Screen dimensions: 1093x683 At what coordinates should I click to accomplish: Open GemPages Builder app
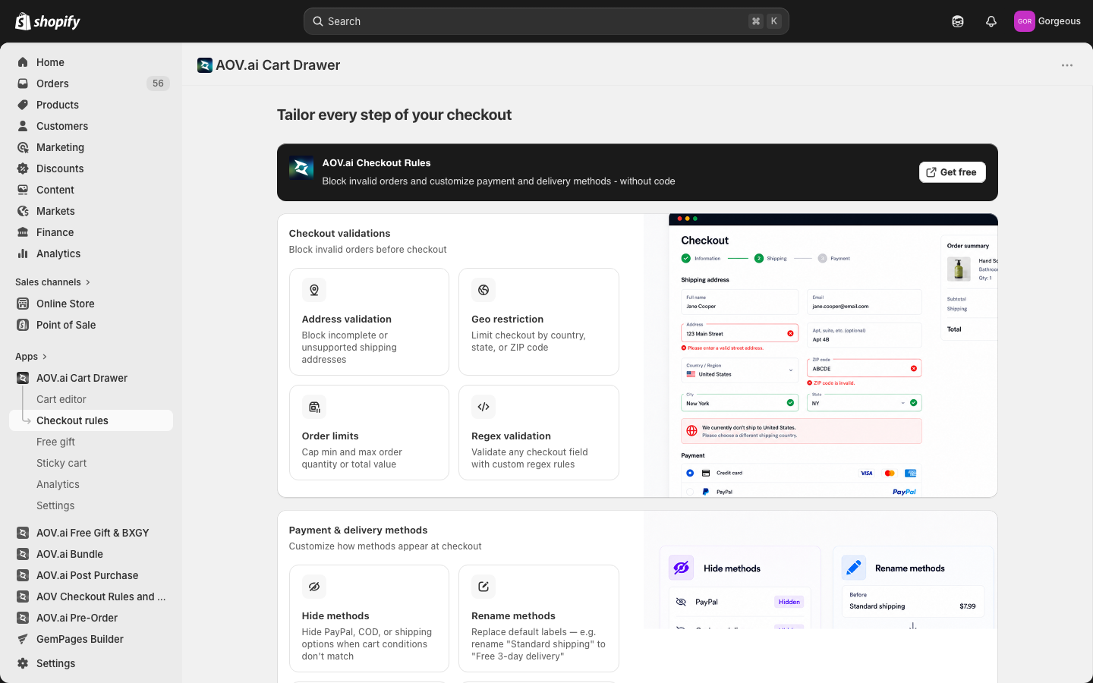coord(91,639)
